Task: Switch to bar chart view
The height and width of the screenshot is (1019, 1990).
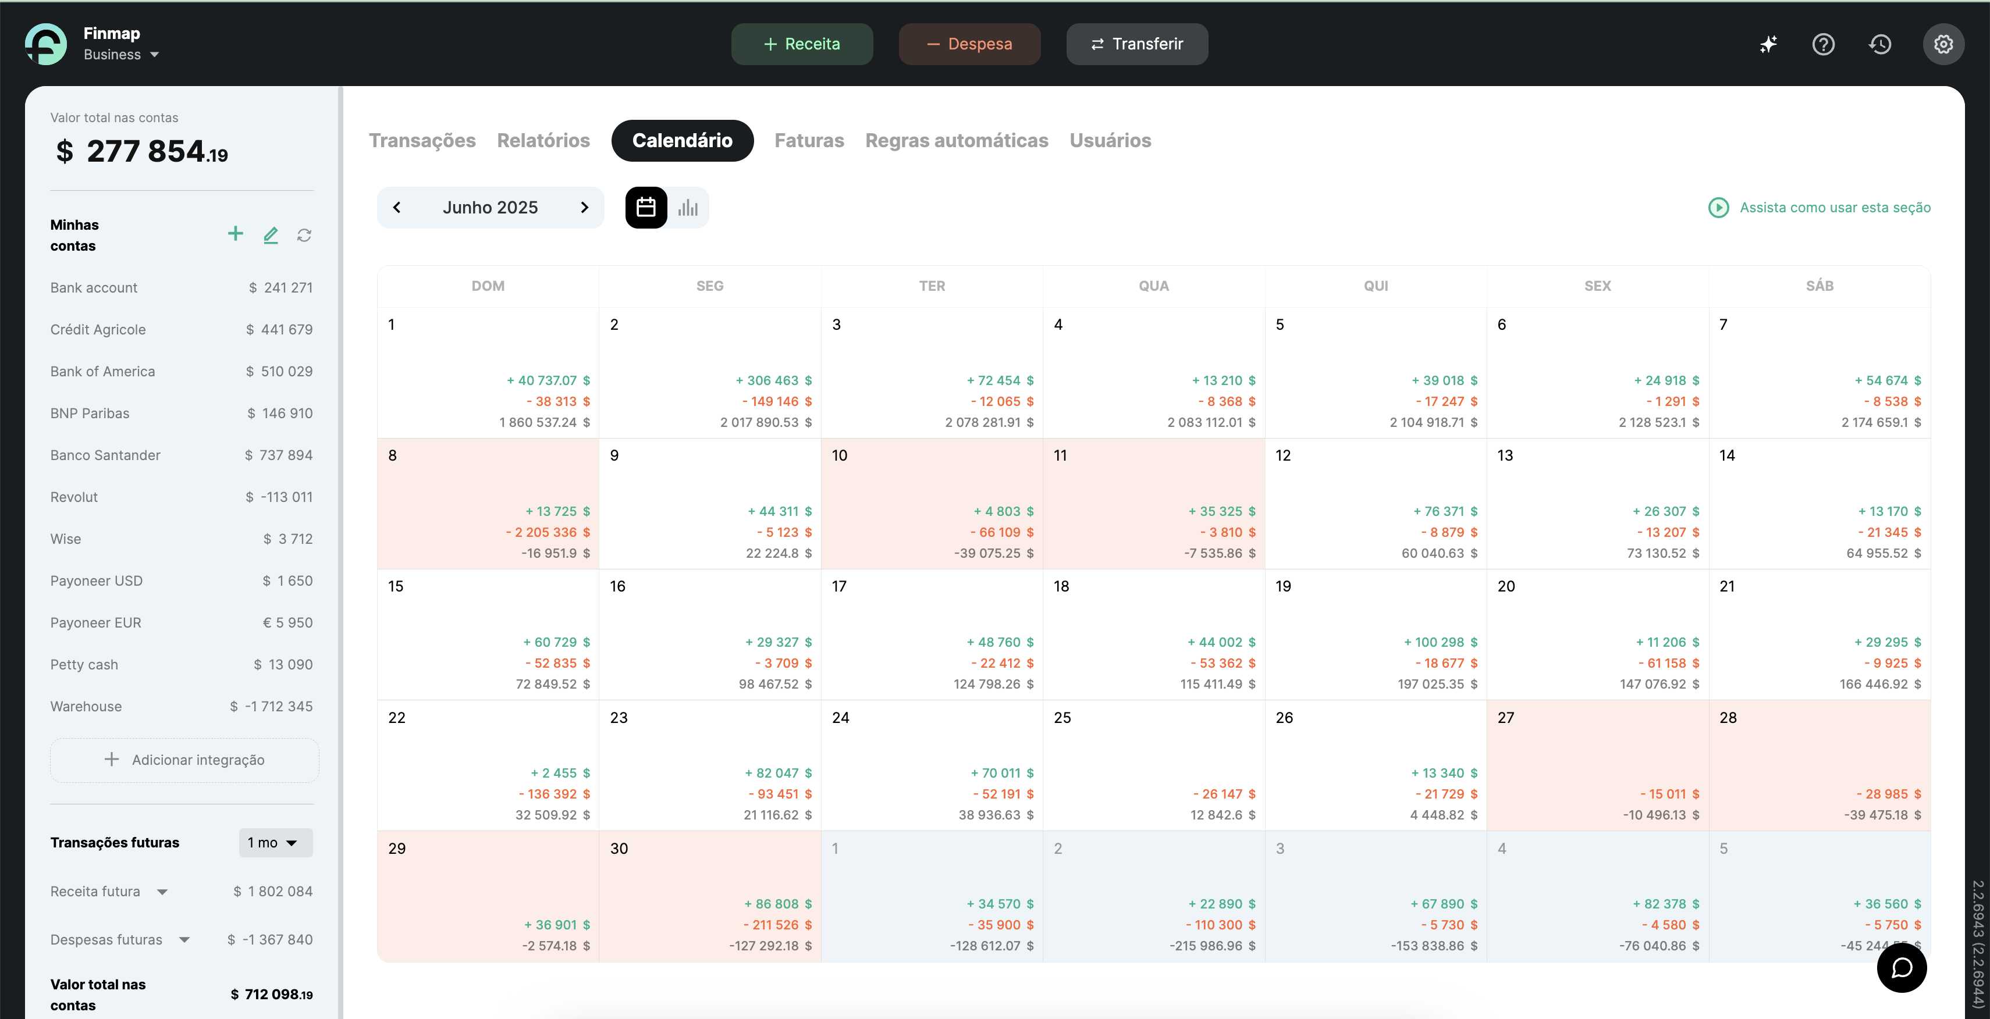Action: coord(688,208)
